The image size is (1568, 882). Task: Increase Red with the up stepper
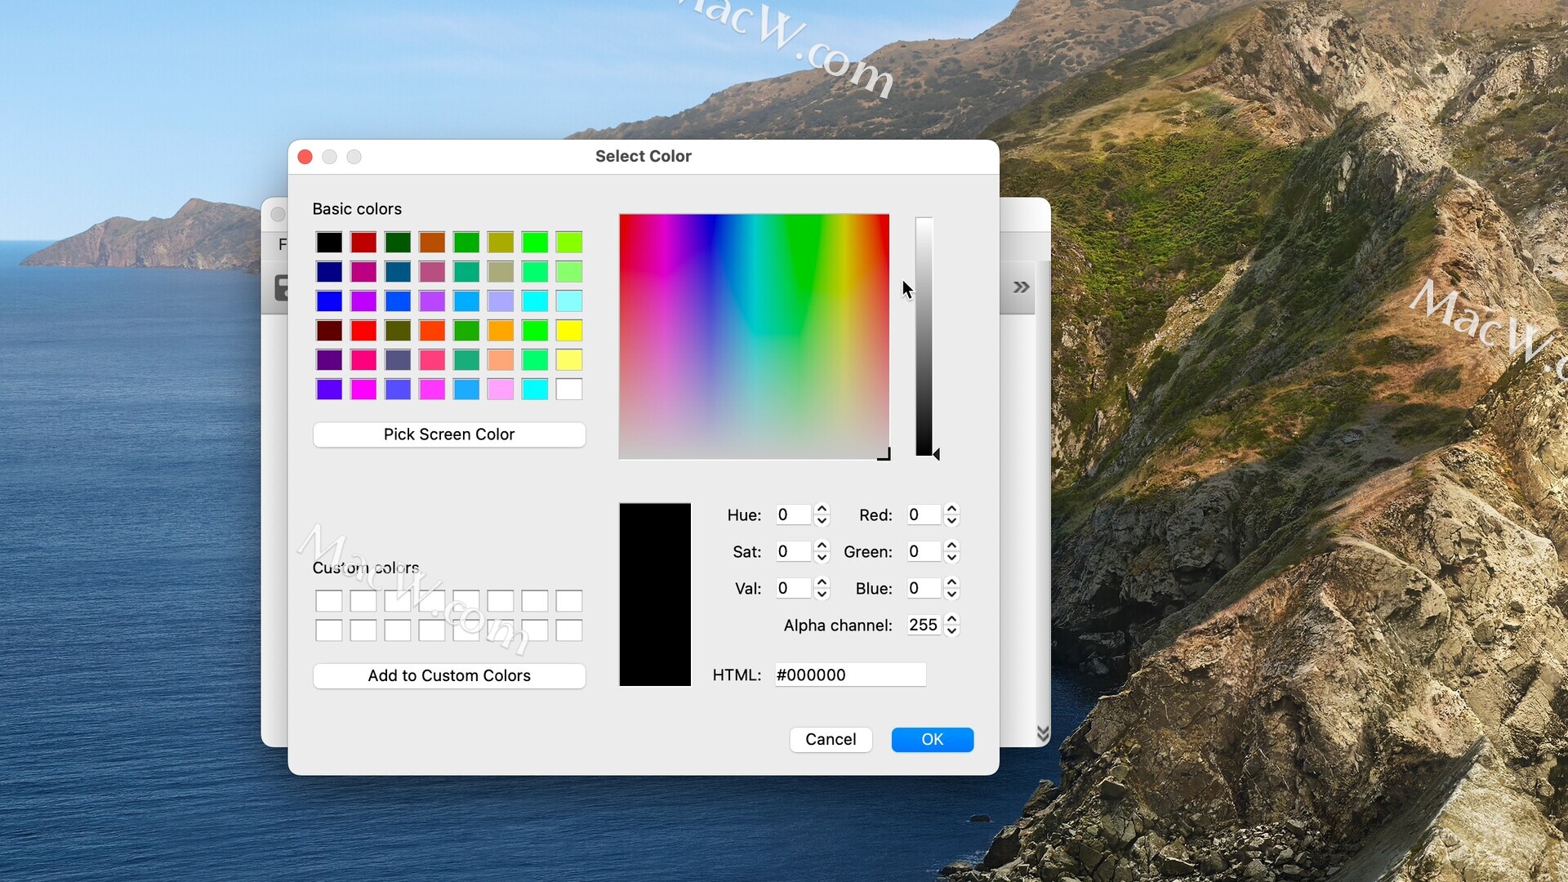[x=951, y=509]
